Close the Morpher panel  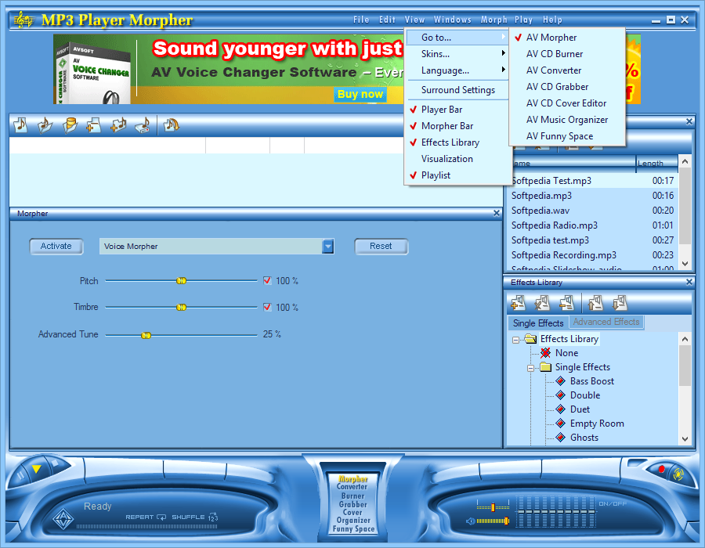pyautogui.click(x=497, y=213)
